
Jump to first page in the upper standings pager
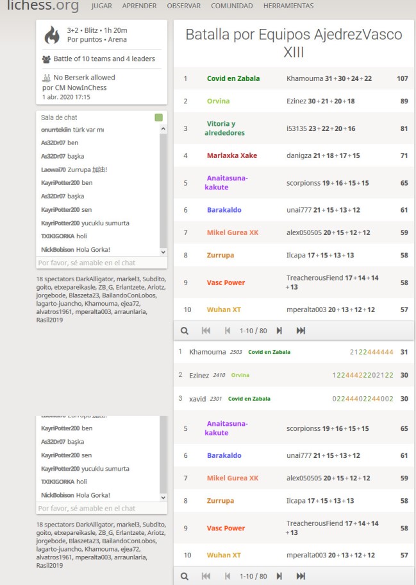206,331
